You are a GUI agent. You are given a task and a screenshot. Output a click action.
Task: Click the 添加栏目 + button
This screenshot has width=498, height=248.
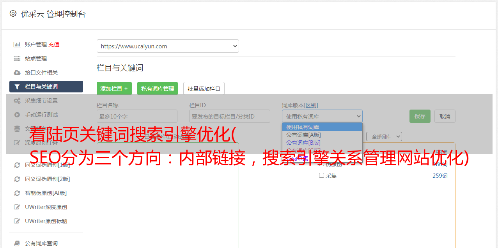[114, 89]
